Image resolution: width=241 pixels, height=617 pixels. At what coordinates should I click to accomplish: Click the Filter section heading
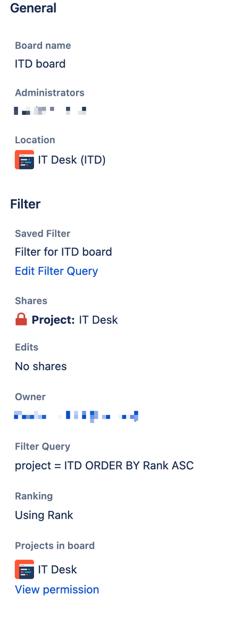[25, 204]
